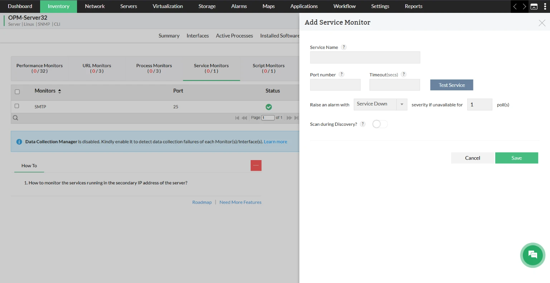550x283 pixels.
Task: Open the Maps menu
Action: (269, 6)
